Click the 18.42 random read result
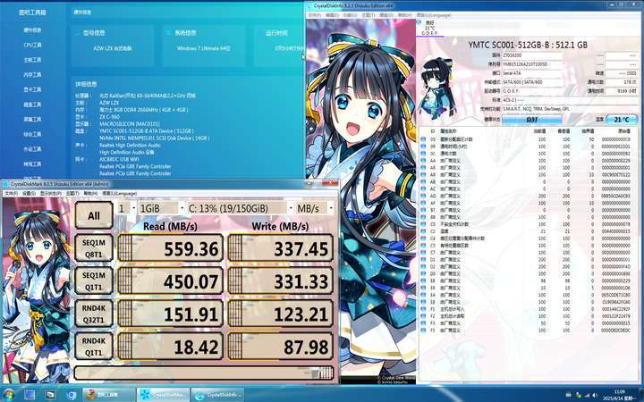The width and height of the screenshot is (644, 402). (x=171, y=347)
